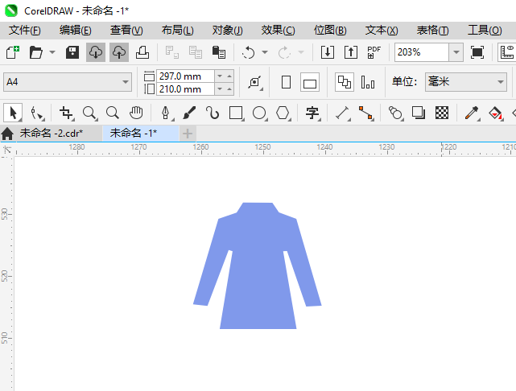Activate the Polygon tool
This screenshot has height=391, width=516.
tap(283, 113)
